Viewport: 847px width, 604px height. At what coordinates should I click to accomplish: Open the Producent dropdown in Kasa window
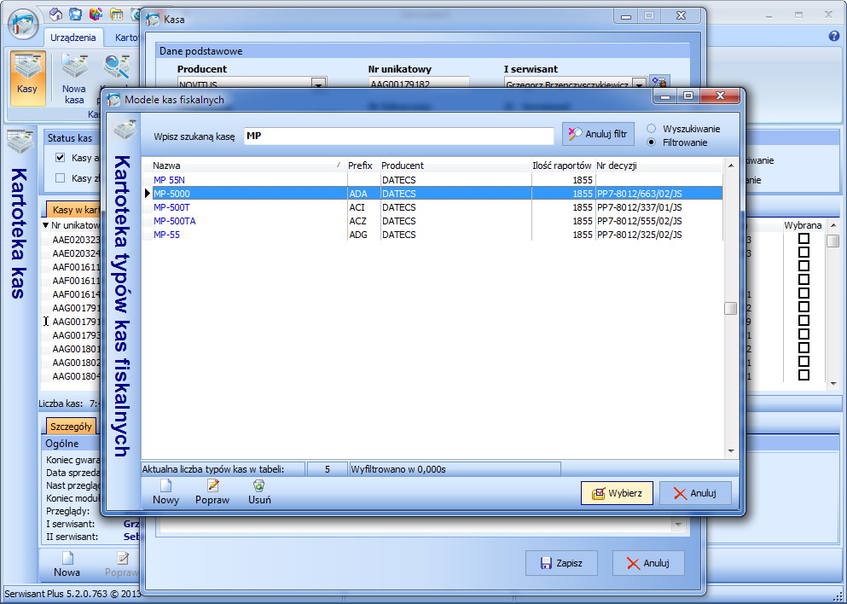319,84
